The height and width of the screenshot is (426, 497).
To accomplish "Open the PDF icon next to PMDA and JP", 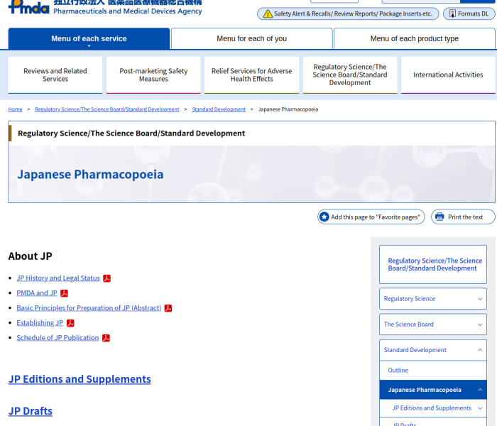I will click(65, 293).
